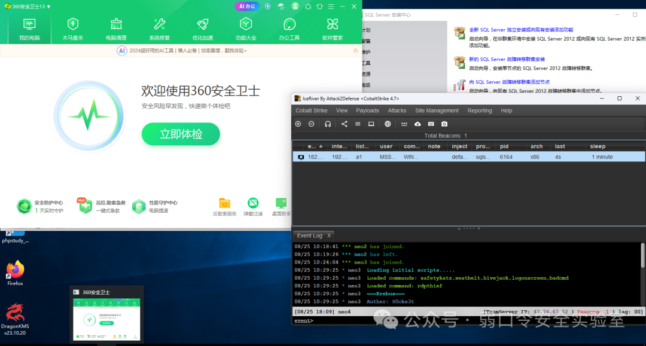This screenshot has height=346, width=646.
Task: Open 全新 SQL Server 独立安装 link
Action: [521, 30]
